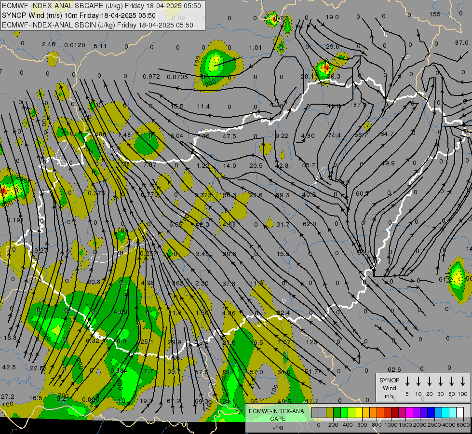Click the map value '19.0'
472x434 pixels.
click(332, 17)
